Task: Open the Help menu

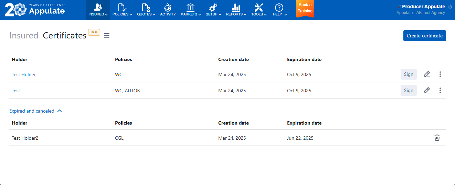Action: (279, 10)
